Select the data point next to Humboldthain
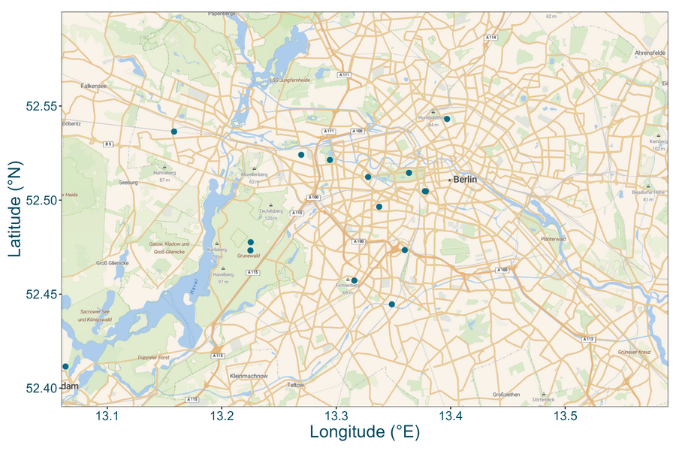Viewport: 676px width, 451px height. tap(447, 119)
